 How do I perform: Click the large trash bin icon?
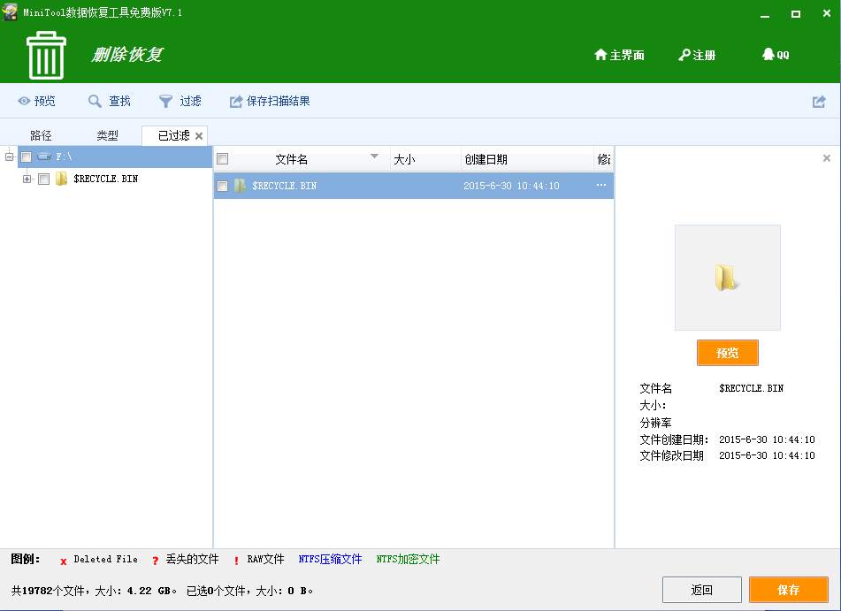46,55
